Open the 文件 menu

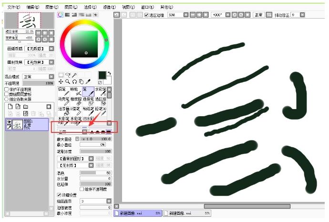14,7
